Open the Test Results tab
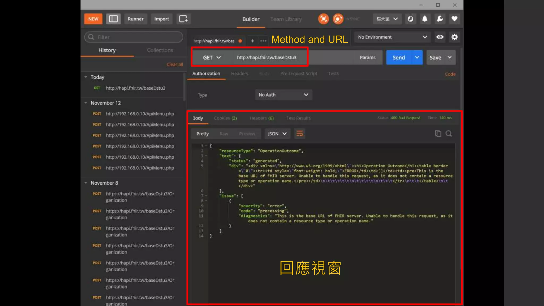The height and width of the screenshot is (306, 544). pyautogui.click(x=298, y=118)
